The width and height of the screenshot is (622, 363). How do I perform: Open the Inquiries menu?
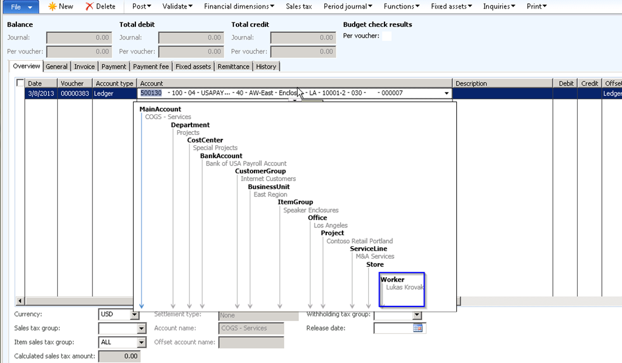499,6
